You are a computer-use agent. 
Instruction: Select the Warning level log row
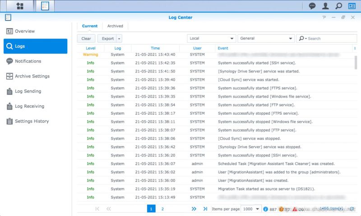pyautogui.click(x=216, y=54)
